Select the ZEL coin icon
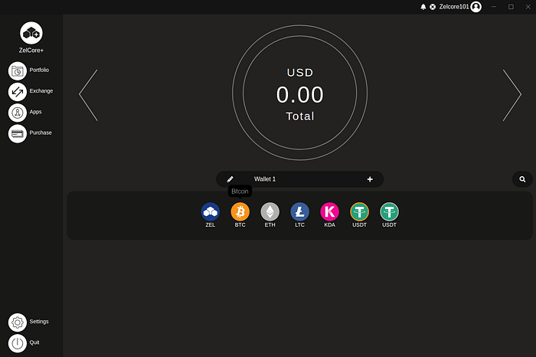 coord(211,211)
